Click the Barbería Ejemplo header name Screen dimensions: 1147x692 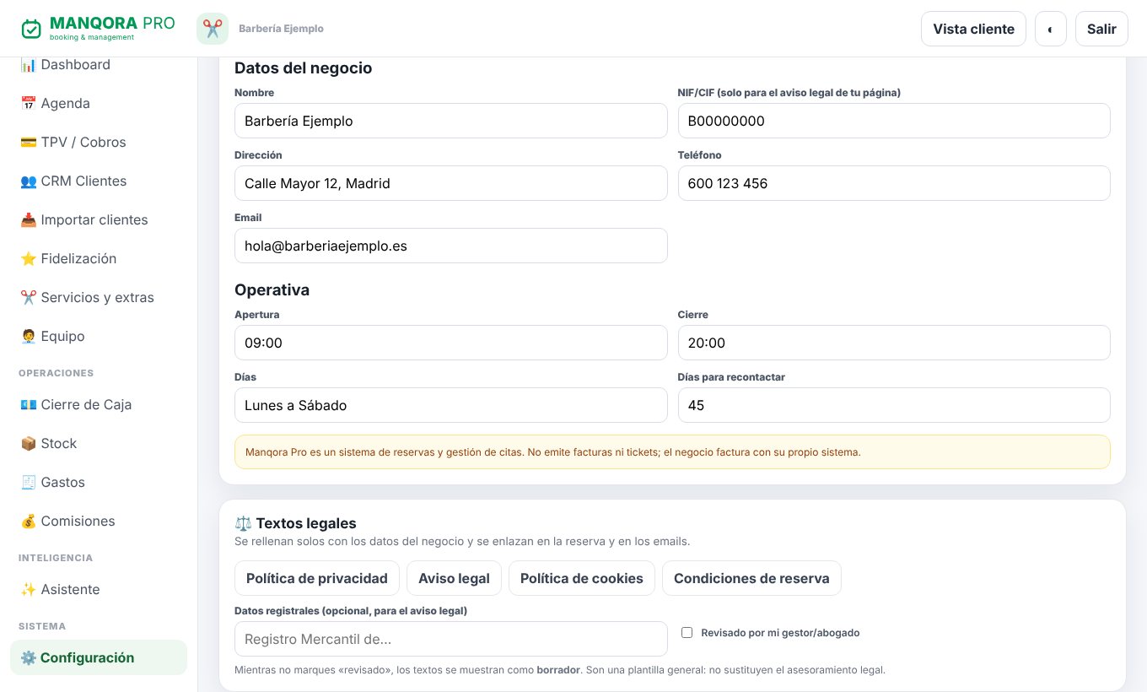point(281,29)
